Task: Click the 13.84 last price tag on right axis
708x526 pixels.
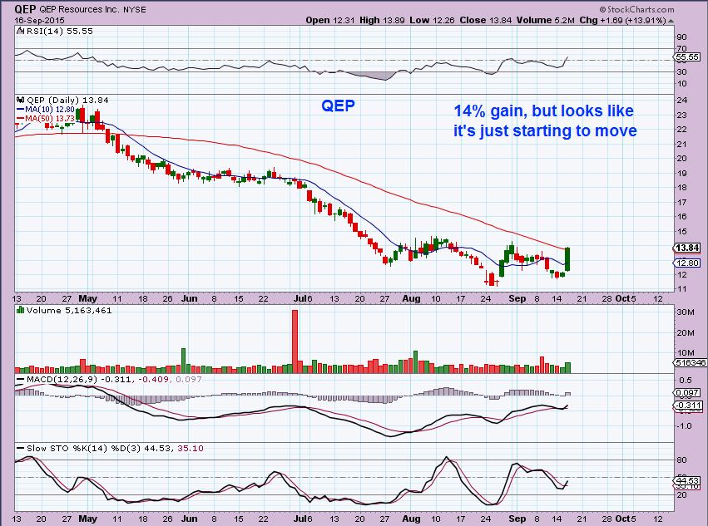Action: click(687, 248)
